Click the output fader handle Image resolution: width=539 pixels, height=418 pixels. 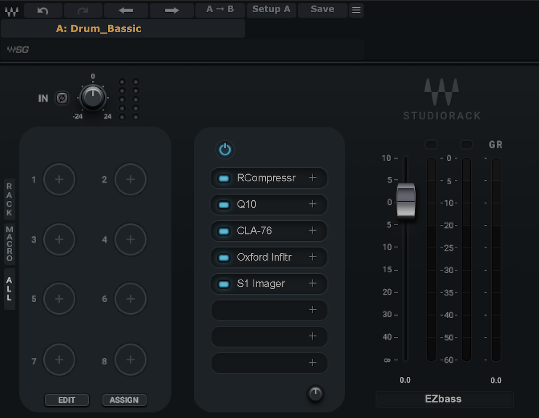406,200
